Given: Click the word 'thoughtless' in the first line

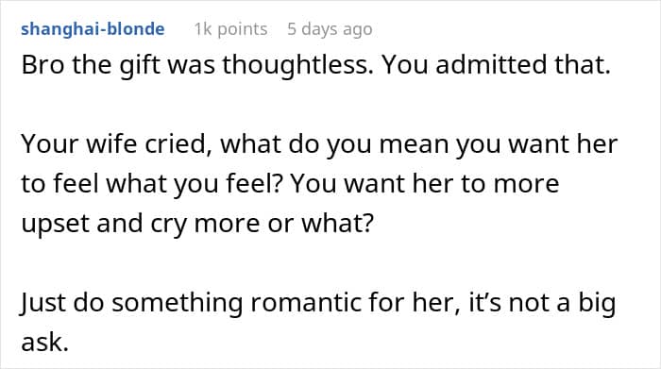Looking at the screenshot, I should pyautogui.click(x=298, y=65).
